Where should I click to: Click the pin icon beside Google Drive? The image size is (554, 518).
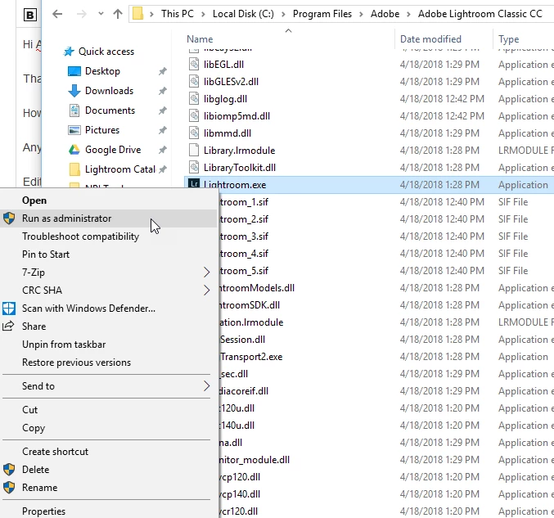[x=163, y=151]
